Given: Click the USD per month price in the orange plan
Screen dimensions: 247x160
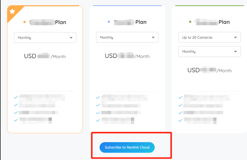Looking at the screenshot, I should coord(45,56).
